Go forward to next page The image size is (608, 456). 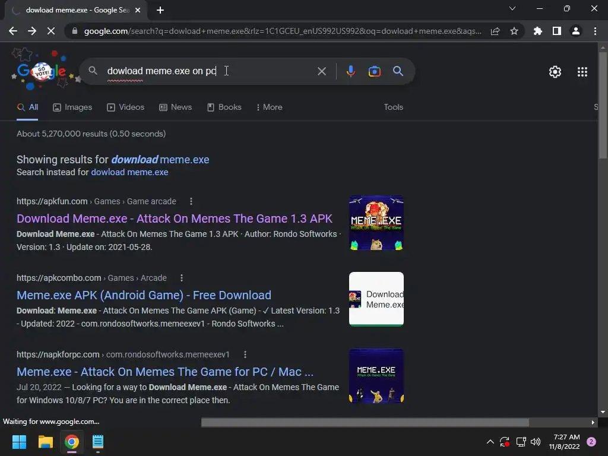coord(32,31)
